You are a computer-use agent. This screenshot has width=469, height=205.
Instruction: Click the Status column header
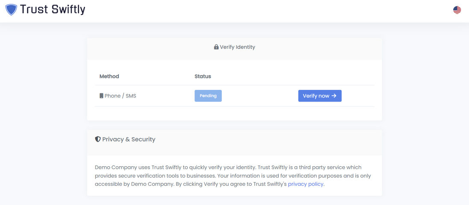[203, 76]
